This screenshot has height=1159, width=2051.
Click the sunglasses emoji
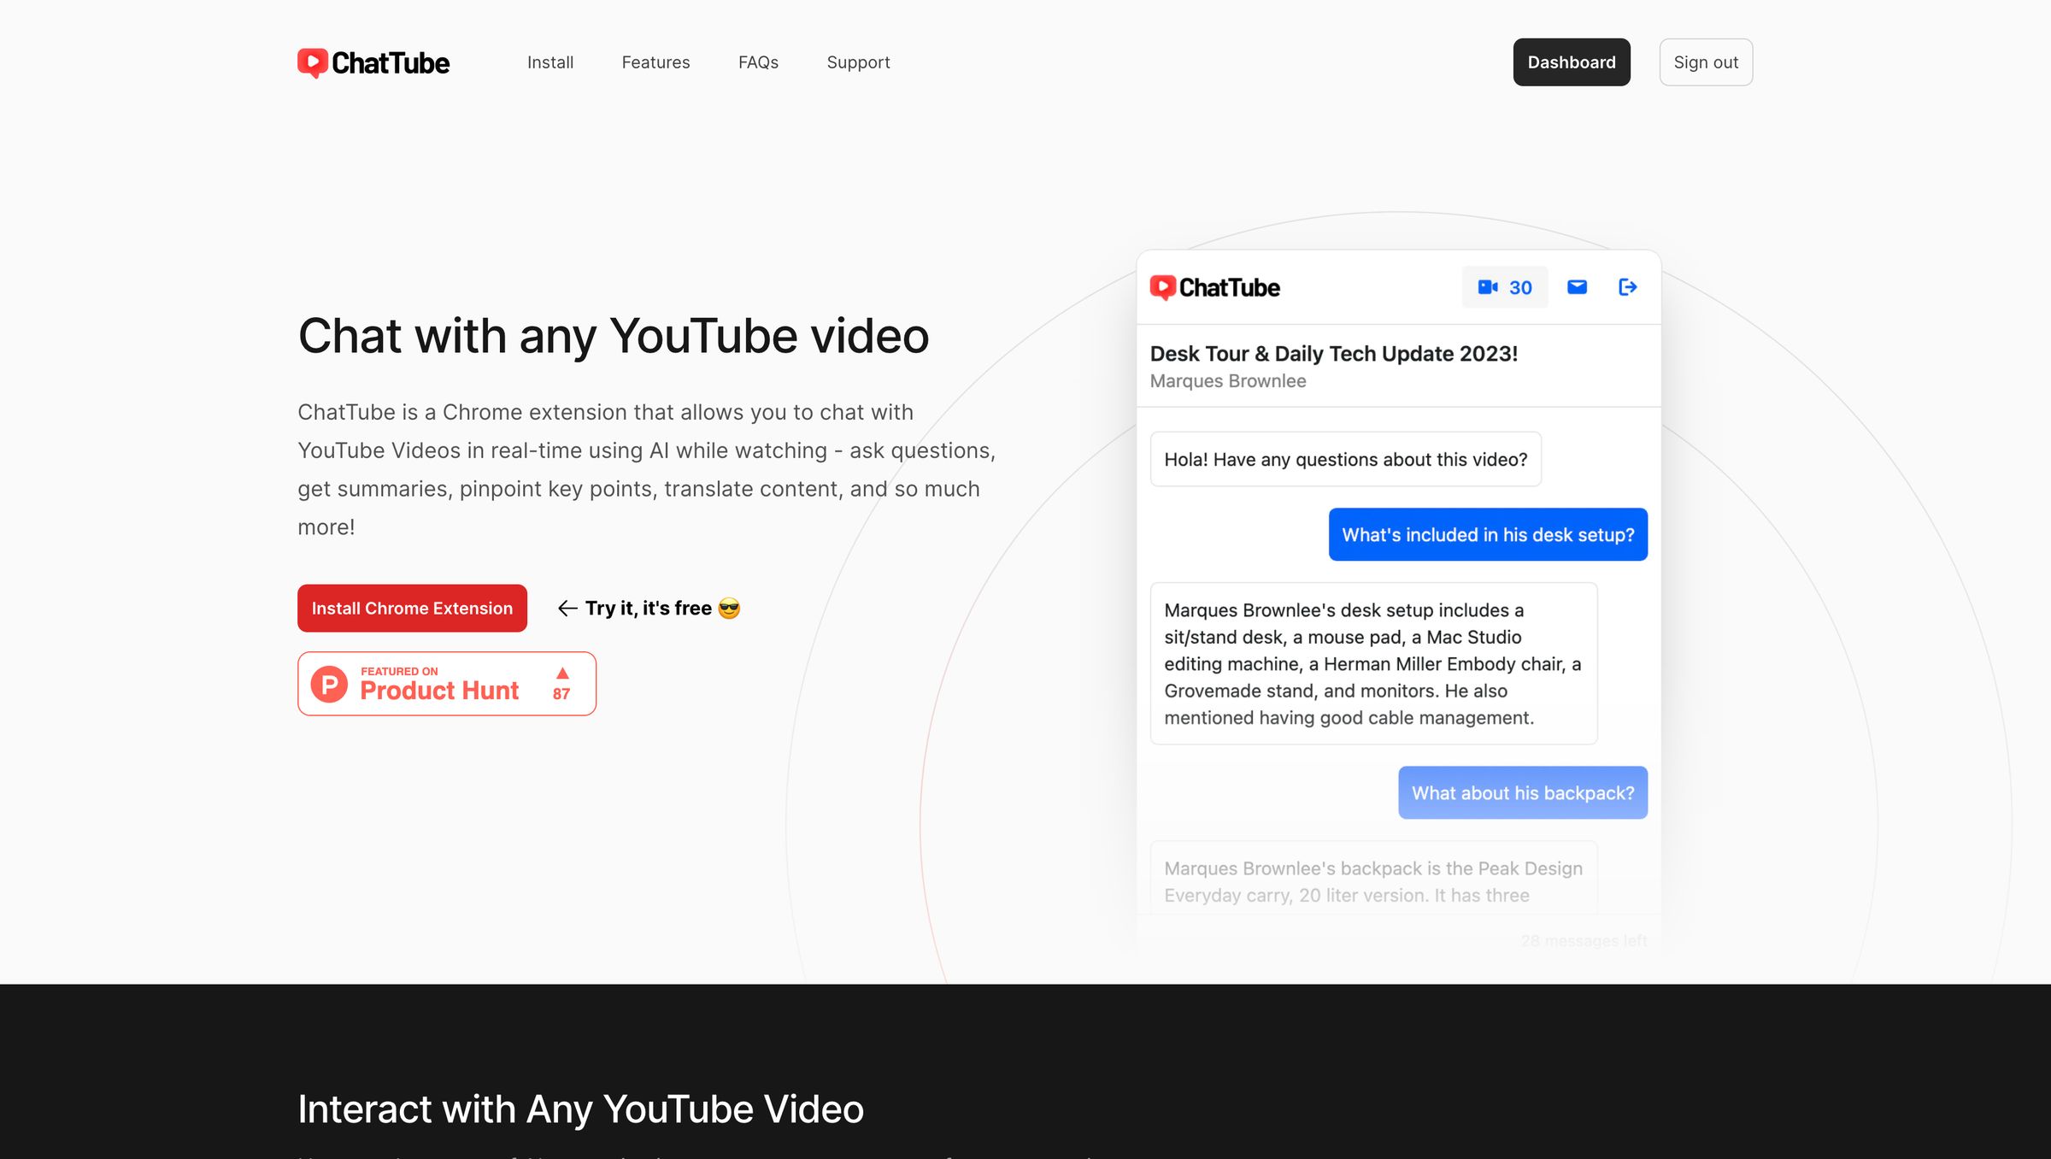click(x=729, y=609)
